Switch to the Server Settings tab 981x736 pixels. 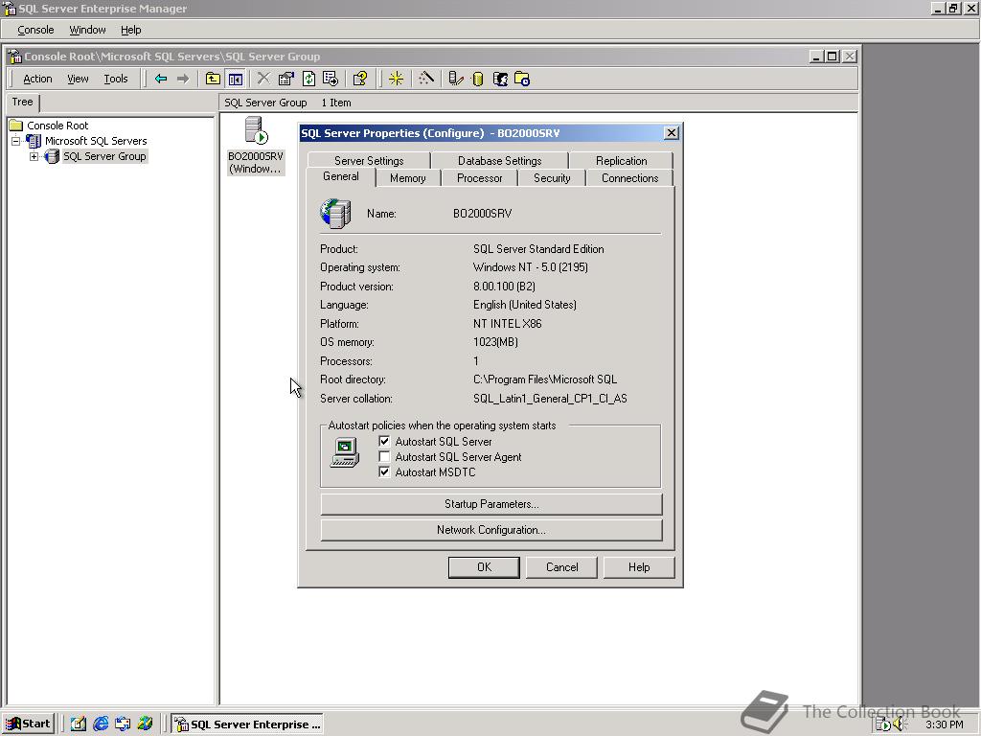coord(369,161)
